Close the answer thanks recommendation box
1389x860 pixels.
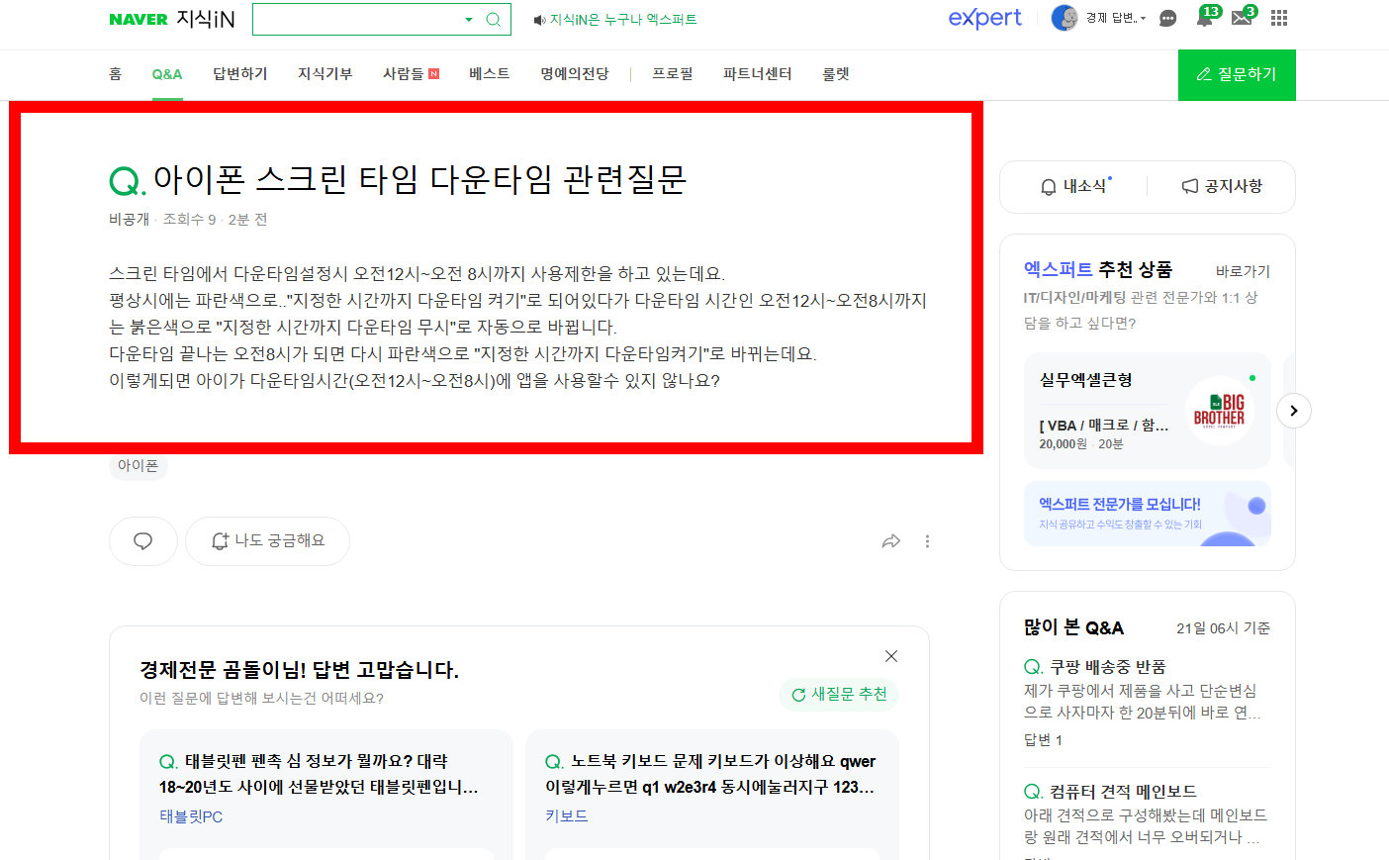tap(891, 656)
